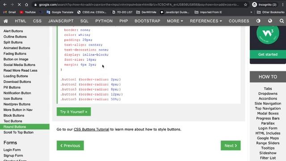This screenshot has width=286, height=161.
Task: Stop page loading with X icon
Action: click(19, 4)
